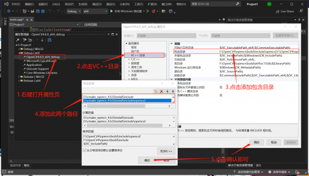Click the open file folder icon in toolbar
This screenshot has height=176, width=309.
tap(33, 11)
